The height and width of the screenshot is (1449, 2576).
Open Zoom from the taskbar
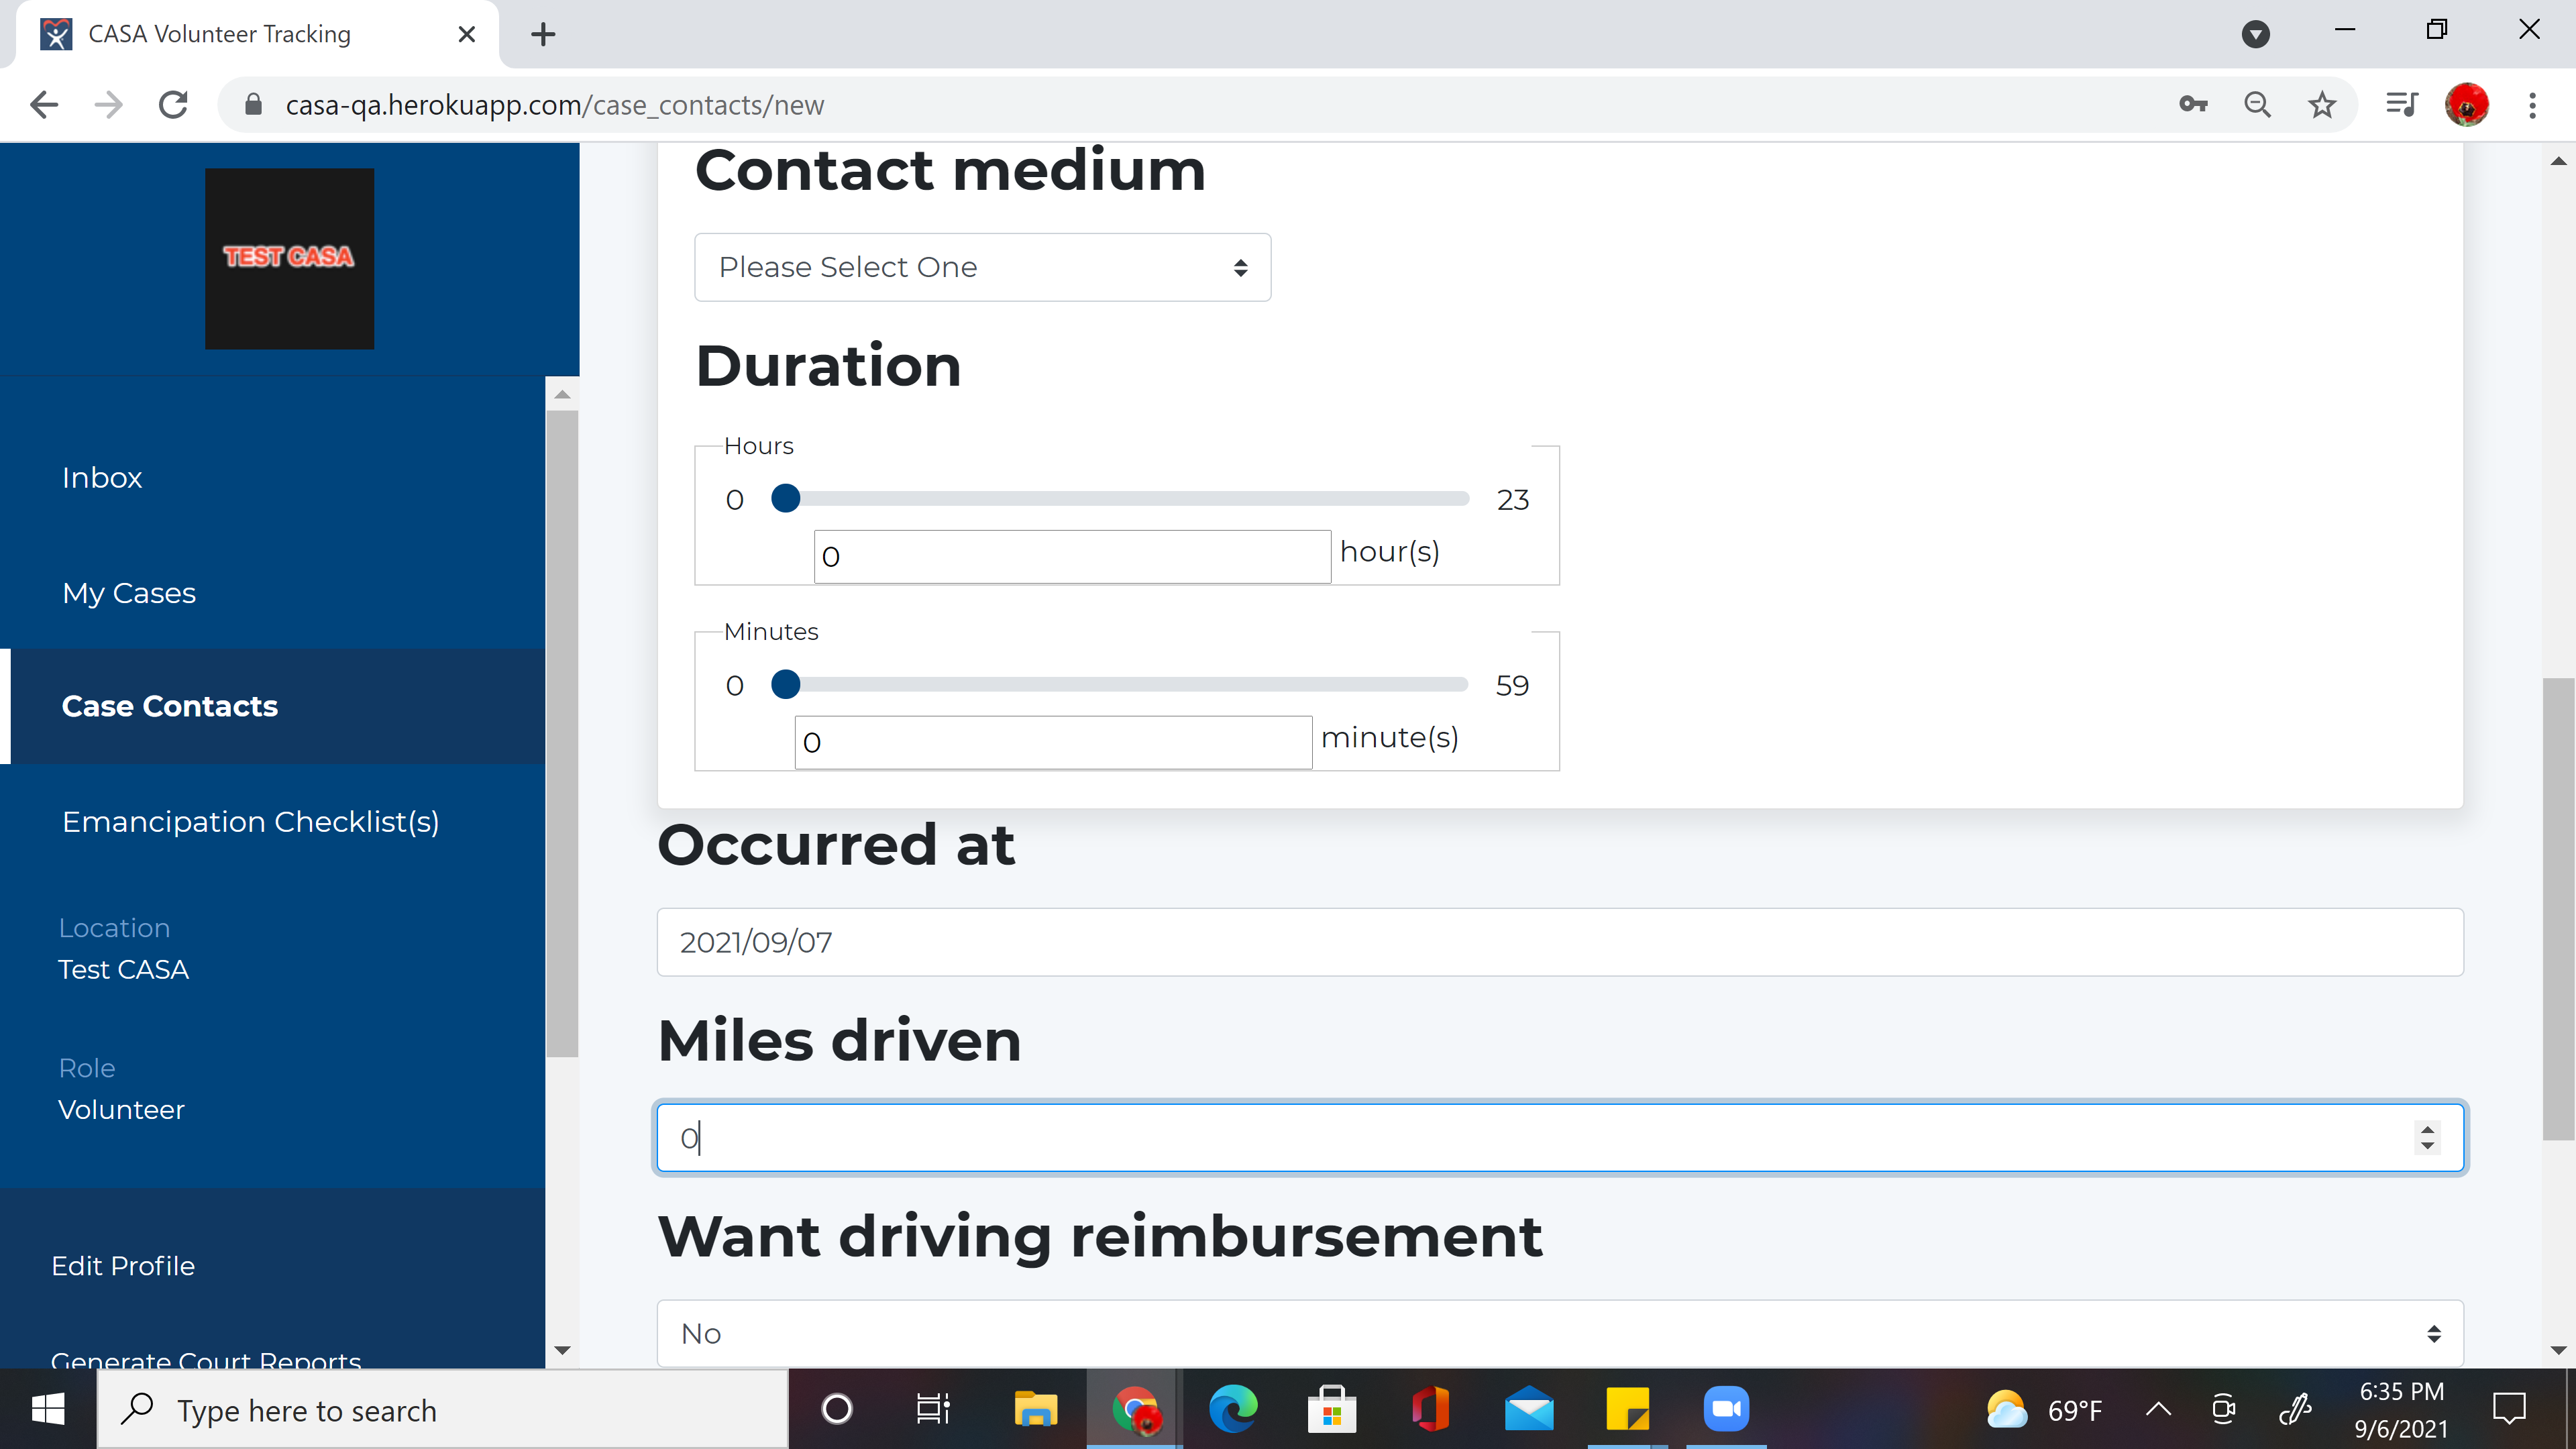point(1725,1409)
